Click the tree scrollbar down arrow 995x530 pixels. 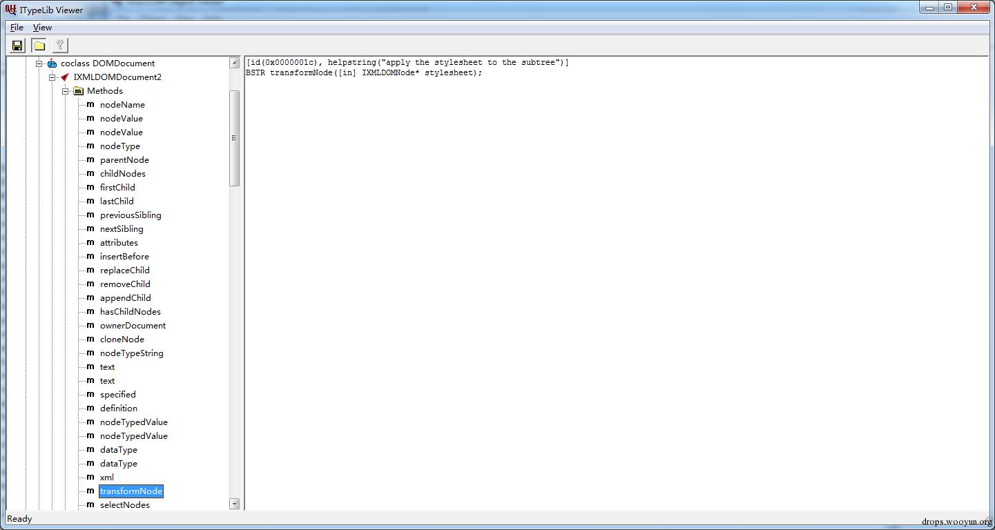point(234,504)
